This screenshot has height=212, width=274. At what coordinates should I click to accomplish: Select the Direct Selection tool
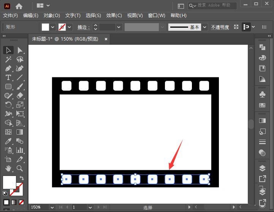20,50
